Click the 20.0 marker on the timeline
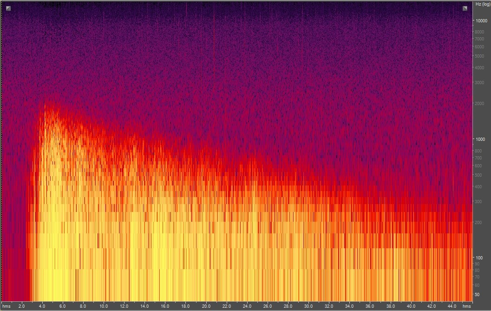 [x=206, y=306]
